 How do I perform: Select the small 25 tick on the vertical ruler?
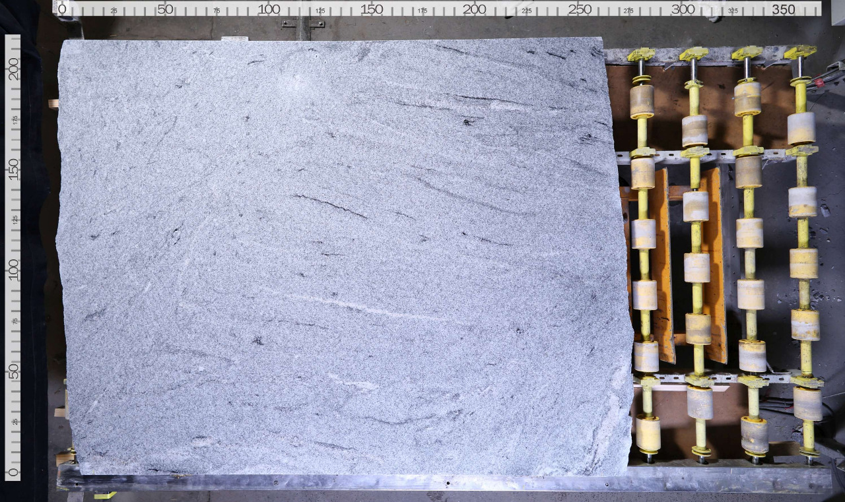click(15, 422)
